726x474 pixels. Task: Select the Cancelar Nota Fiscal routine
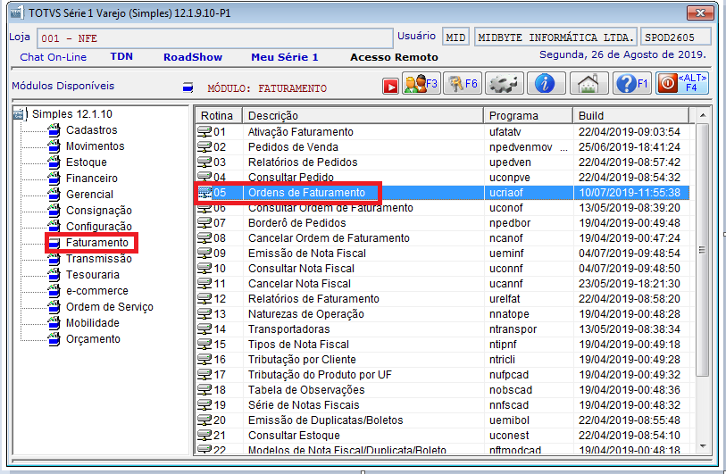click(x=443, y=284)
